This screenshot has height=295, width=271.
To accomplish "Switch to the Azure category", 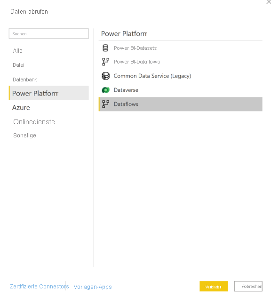I will click(21, 108).
